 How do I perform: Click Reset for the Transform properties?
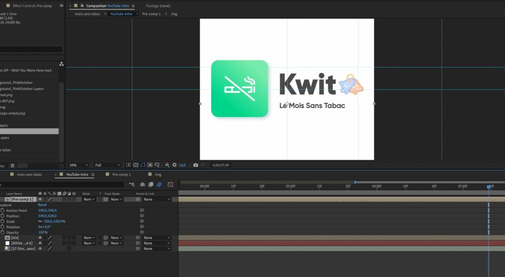tap(42, 205)
